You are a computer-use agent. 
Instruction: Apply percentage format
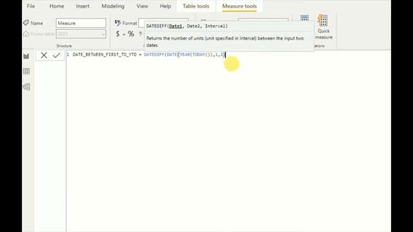[x=131, y=34]
